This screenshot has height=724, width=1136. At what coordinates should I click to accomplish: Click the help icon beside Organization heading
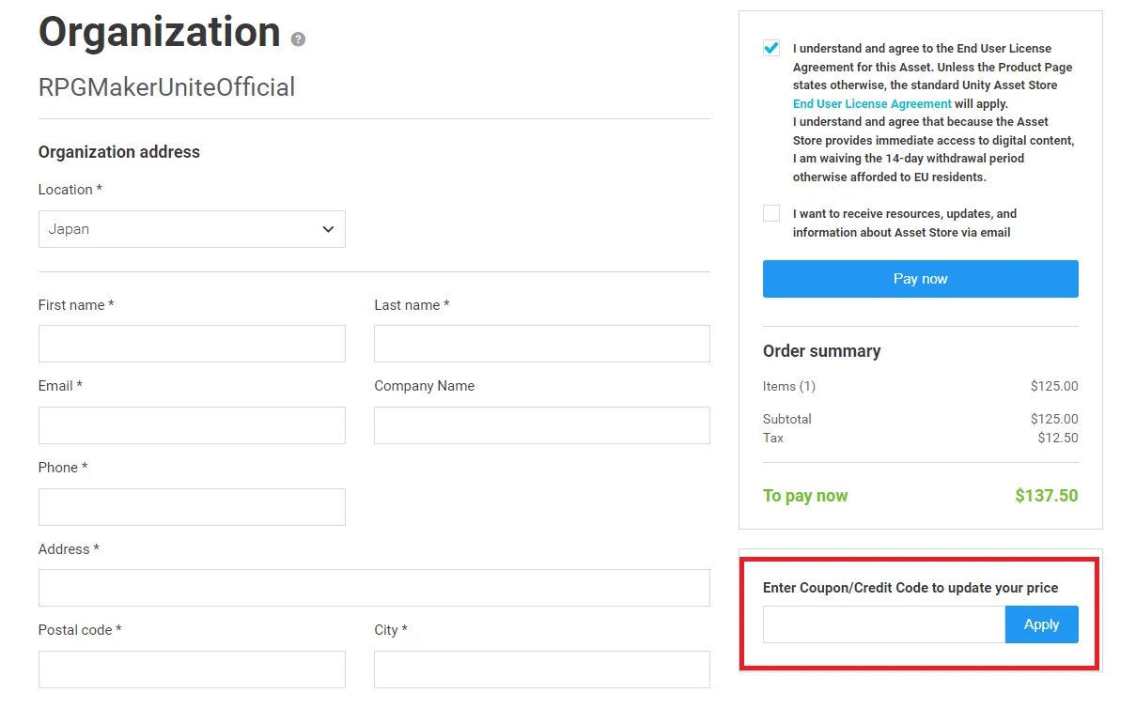(x=298, y=39)
